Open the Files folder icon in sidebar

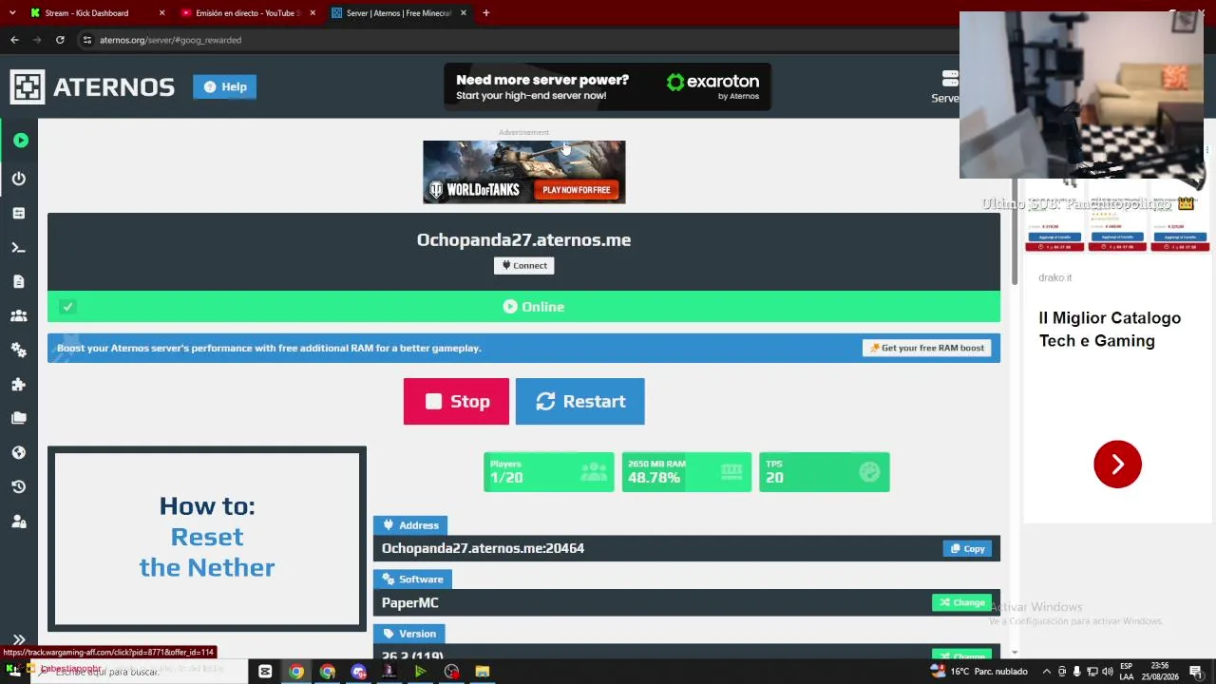[19, 418]
